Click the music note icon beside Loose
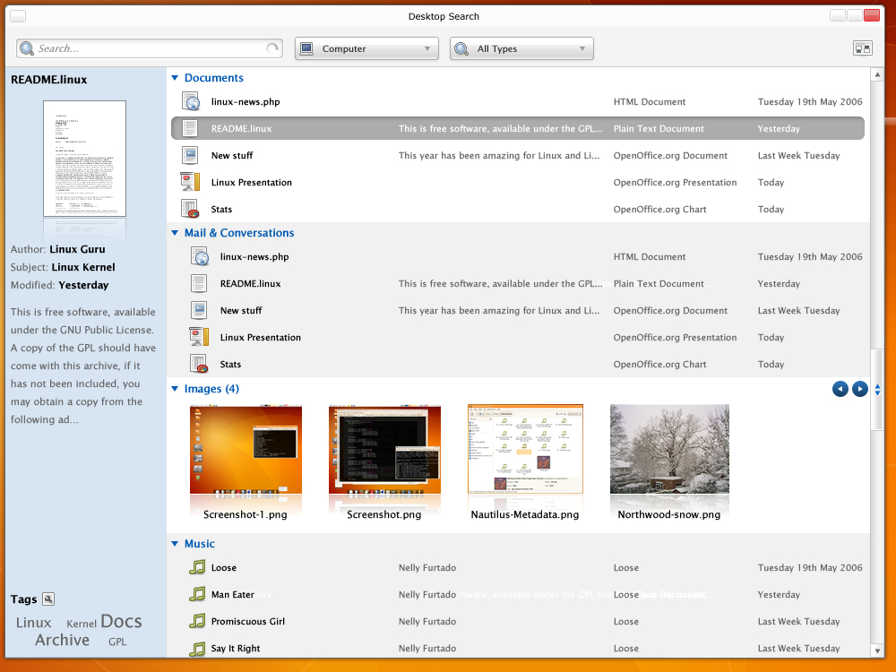This screenshot has width=896, height=672. click(x=197, y=567)
